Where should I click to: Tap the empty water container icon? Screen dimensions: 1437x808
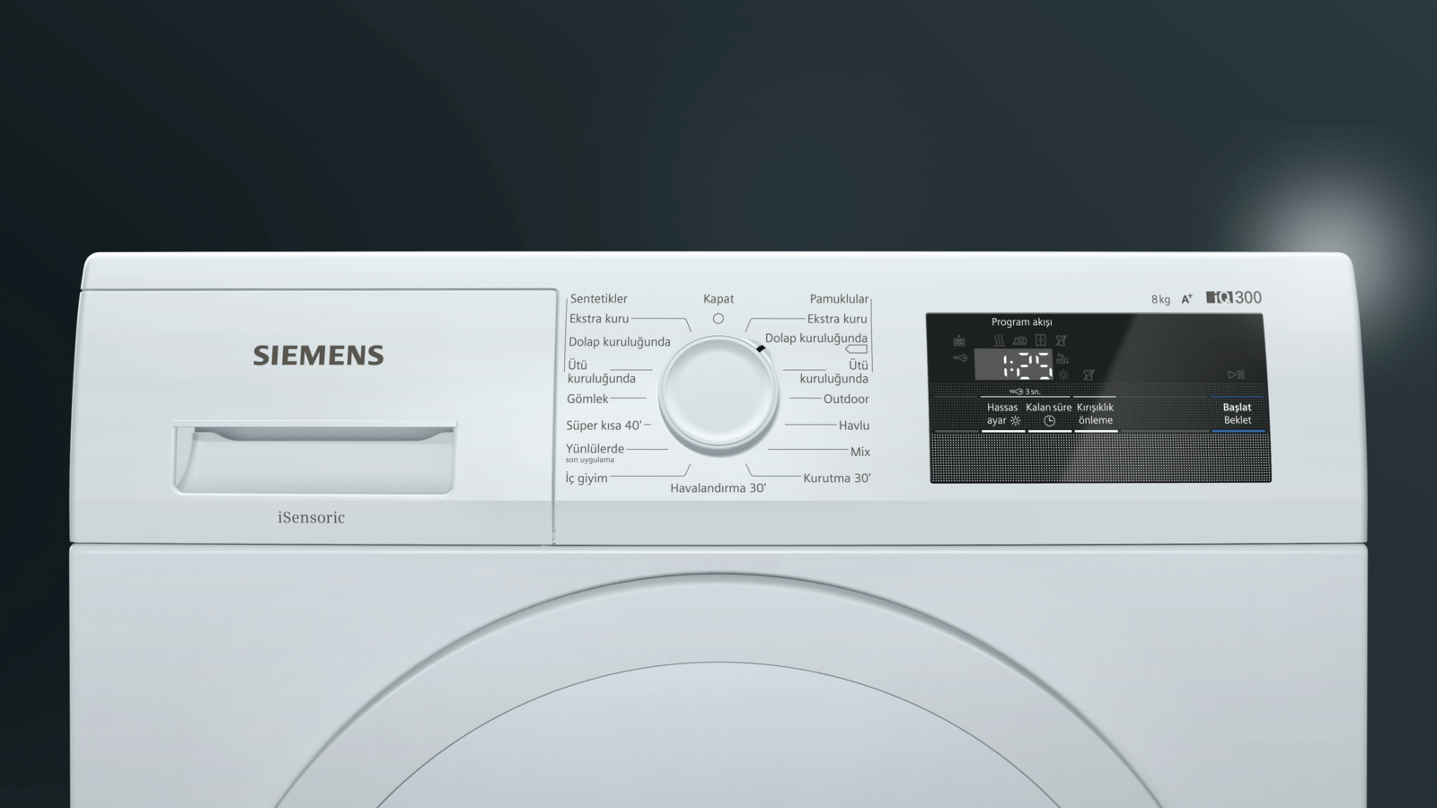coord(1062,358)
